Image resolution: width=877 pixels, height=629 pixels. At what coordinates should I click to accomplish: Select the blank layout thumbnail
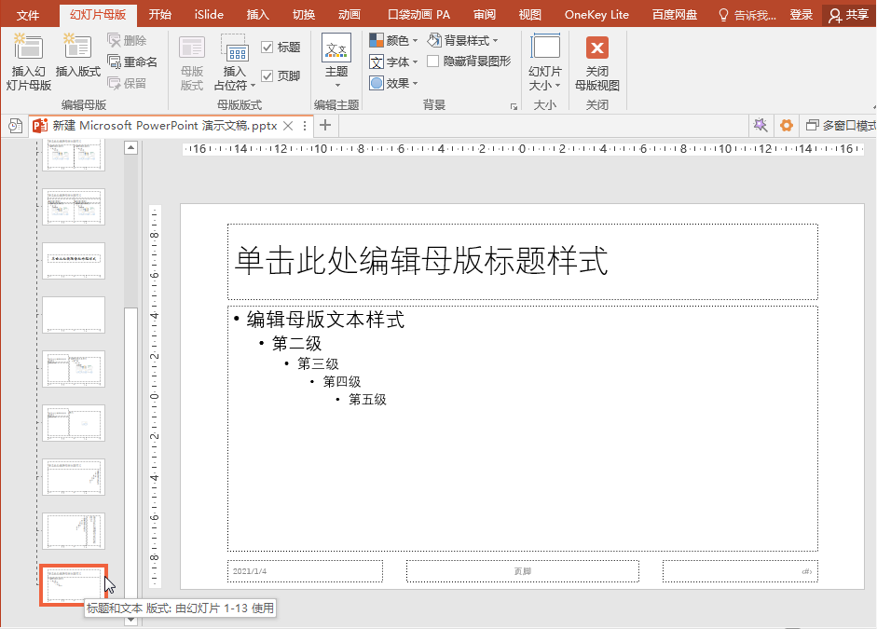74,315
